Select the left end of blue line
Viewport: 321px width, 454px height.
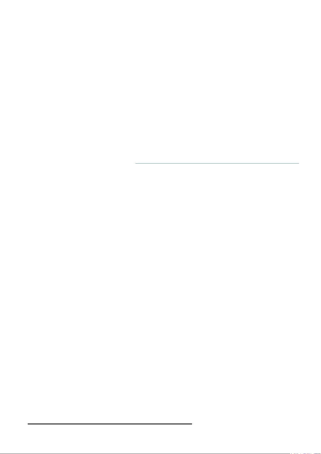pos(136,163)
